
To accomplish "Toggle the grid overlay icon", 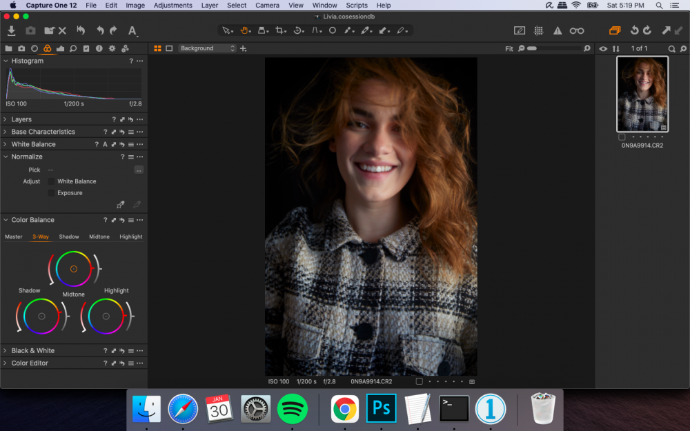I will [538, 30].
